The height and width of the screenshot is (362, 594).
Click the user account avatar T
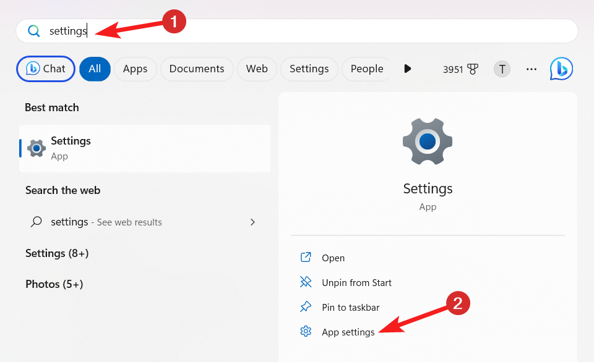point(502,69)
